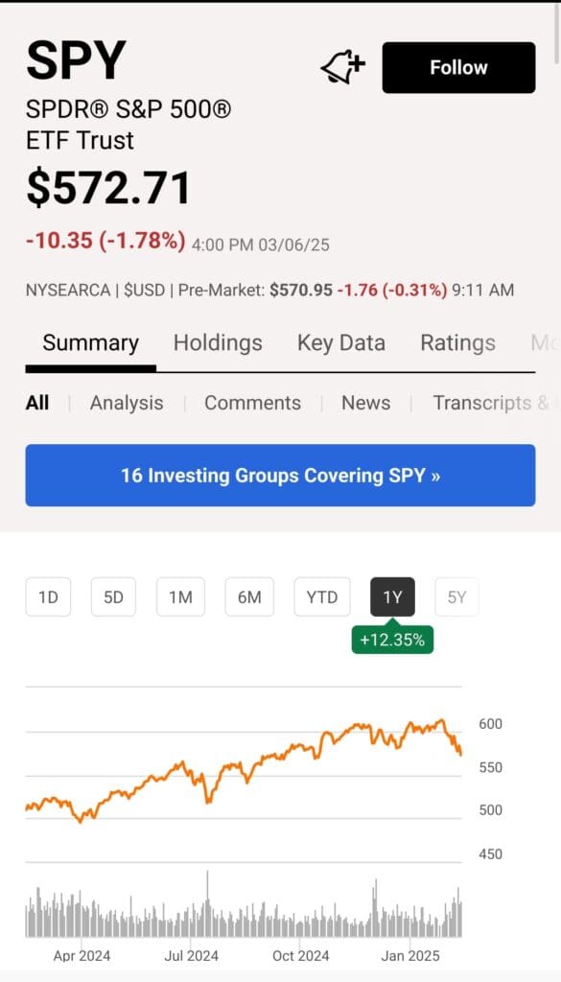Select the Comments content filter
The image size is (561, 982).
(x=251, y=403)
